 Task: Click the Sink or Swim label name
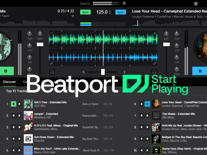[90, 104]
